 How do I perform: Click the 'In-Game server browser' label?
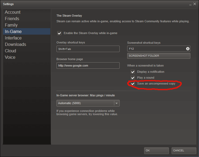(x=86, y=95)
